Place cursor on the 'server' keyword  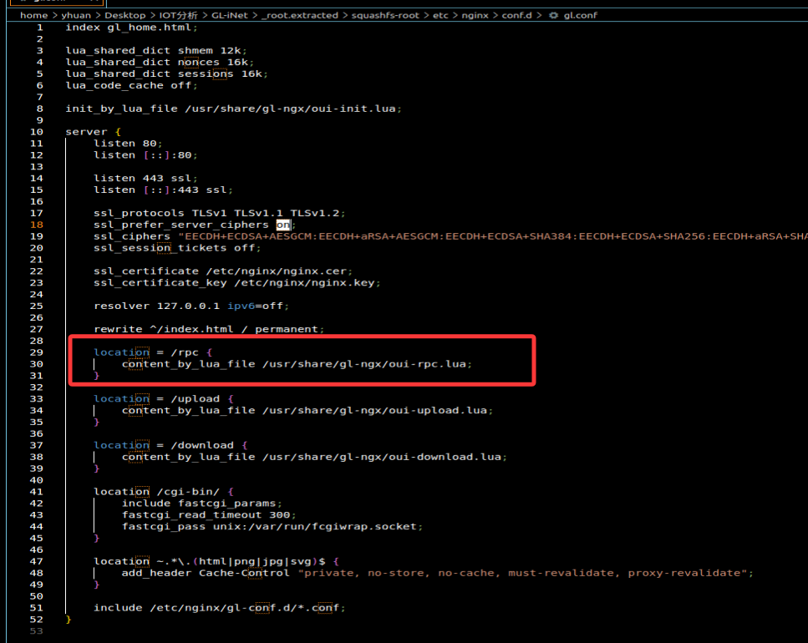[x=86, y=132]
